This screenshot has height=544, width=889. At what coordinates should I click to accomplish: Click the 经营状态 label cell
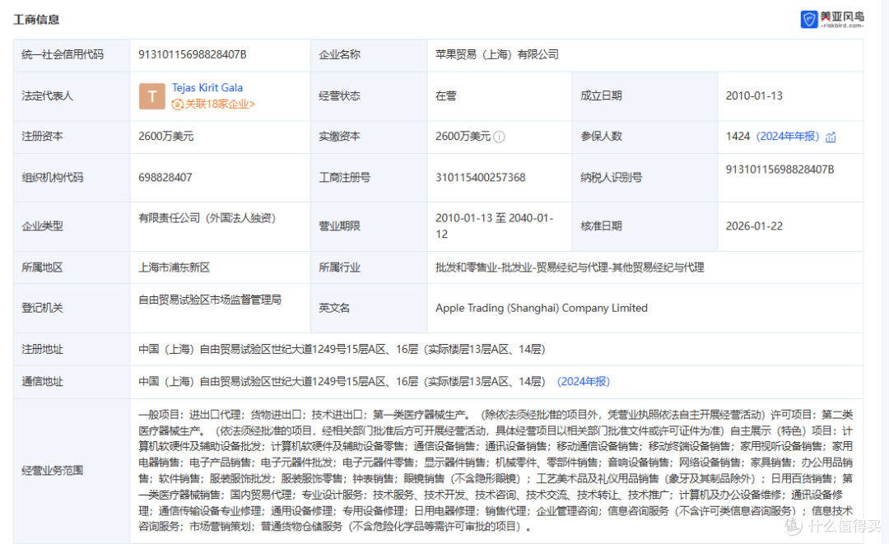coord(369,96)
